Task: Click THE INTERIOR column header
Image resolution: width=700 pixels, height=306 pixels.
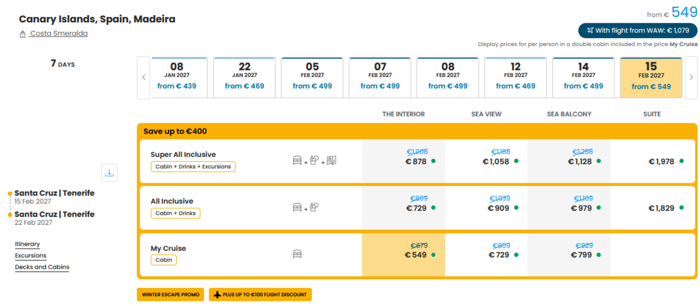Action: point(403,114)
